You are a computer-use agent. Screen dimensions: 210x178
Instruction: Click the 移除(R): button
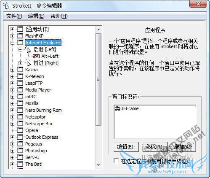[155, 147]
